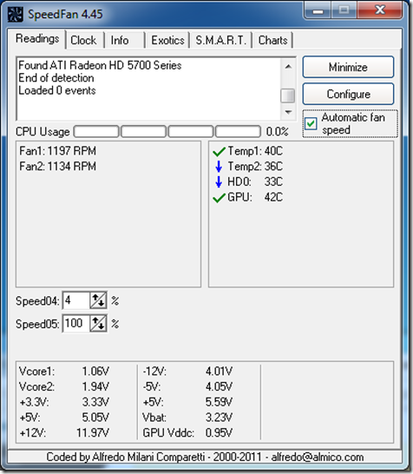Screen dimensions: 413x474
Task: Click the fourth CPU usage bar
Action: pos(238,131)
